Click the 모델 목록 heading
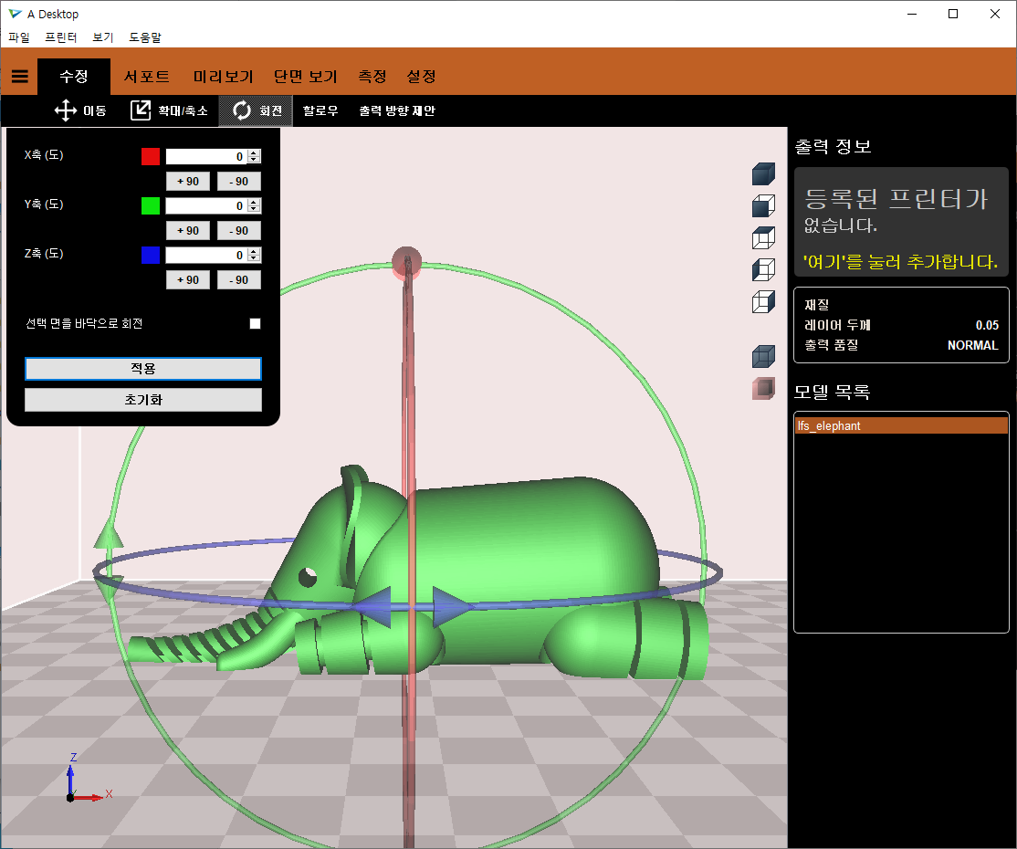This screenshot has height=849, width=1017. [x=832, y=391]
